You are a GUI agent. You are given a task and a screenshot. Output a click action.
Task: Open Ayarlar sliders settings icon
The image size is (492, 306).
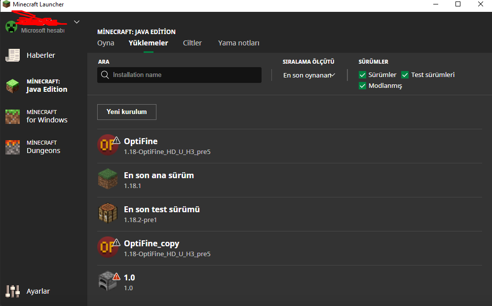pyautogui.click(x=12, y=291)
